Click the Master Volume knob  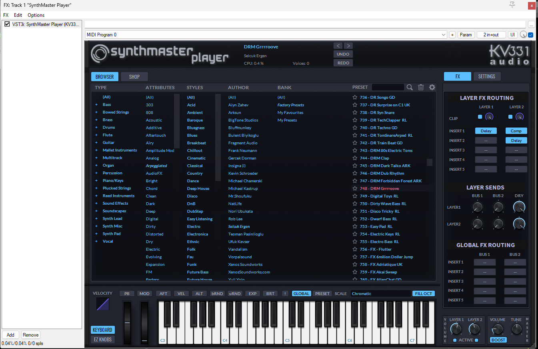point(497,329)
